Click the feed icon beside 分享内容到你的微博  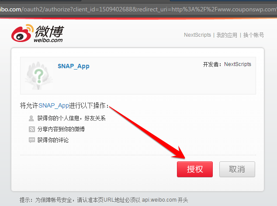[x=32, y=129]
